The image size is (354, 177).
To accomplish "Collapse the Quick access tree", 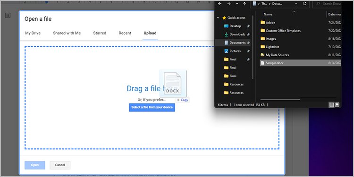I will click(x=218, y=17).
